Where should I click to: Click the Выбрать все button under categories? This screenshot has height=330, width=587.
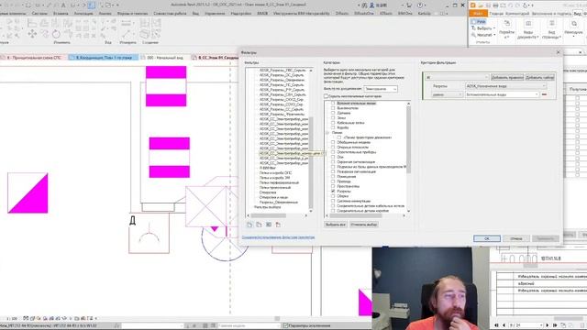[x=336, y=225]
